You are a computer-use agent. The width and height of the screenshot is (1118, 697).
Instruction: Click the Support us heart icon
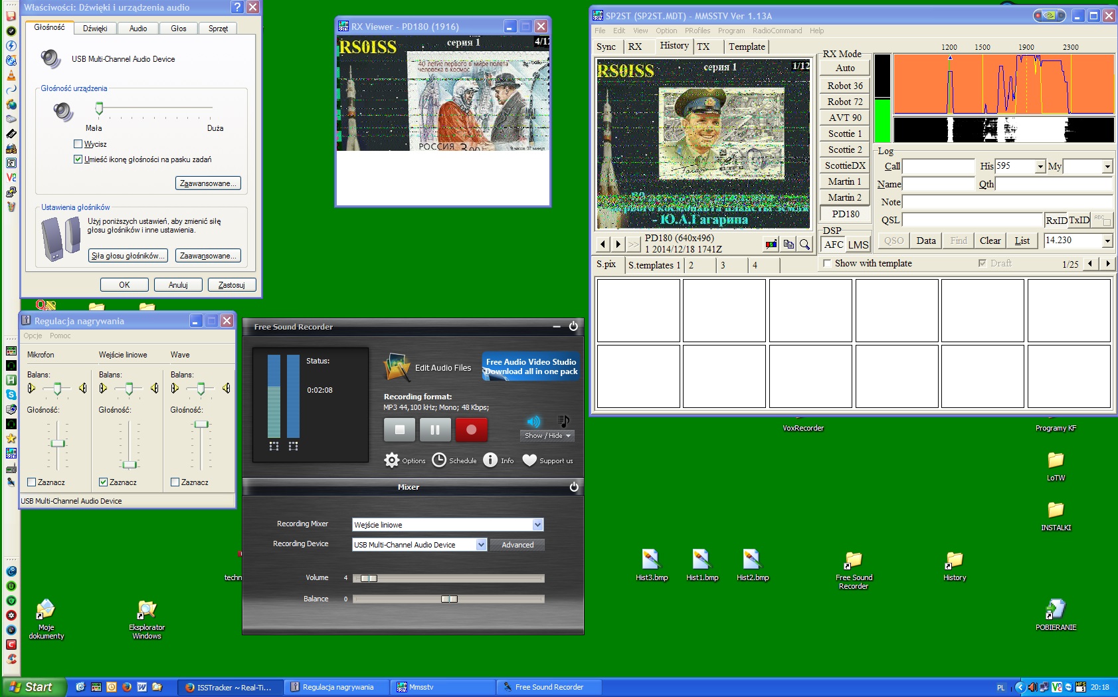[529, 460]
